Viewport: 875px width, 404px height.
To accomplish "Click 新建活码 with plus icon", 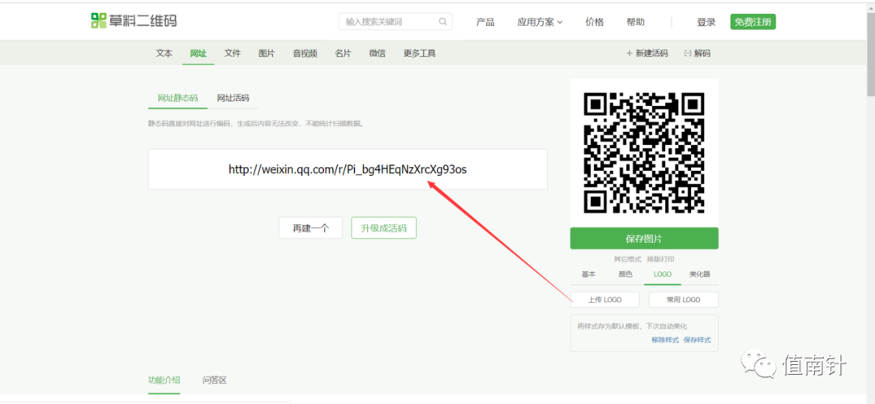I will [x=647, y=53].
